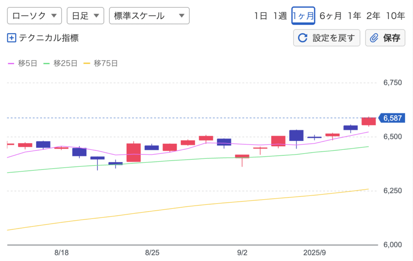
Task: Click the 6,587 current price tag
Action: coord(393,118)
